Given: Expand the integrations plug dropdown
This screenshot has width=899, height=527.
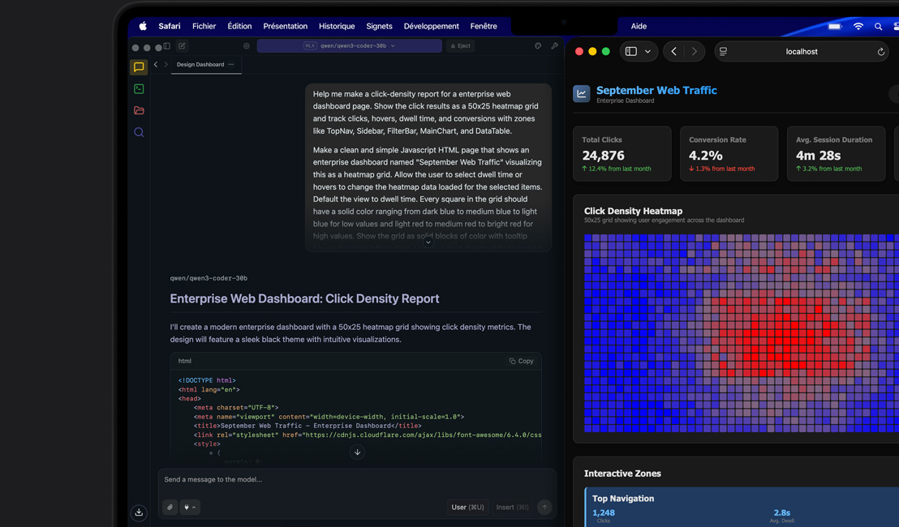Looking at the screenshot, I should click(190, 507).
